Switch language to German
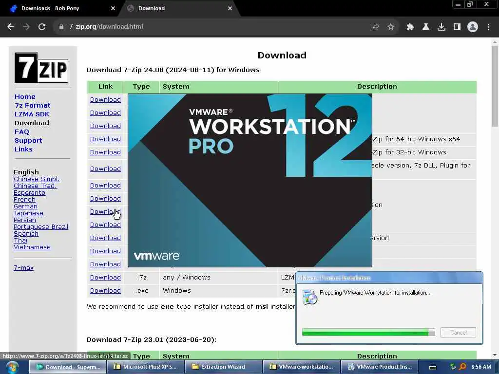 [25, 206]
